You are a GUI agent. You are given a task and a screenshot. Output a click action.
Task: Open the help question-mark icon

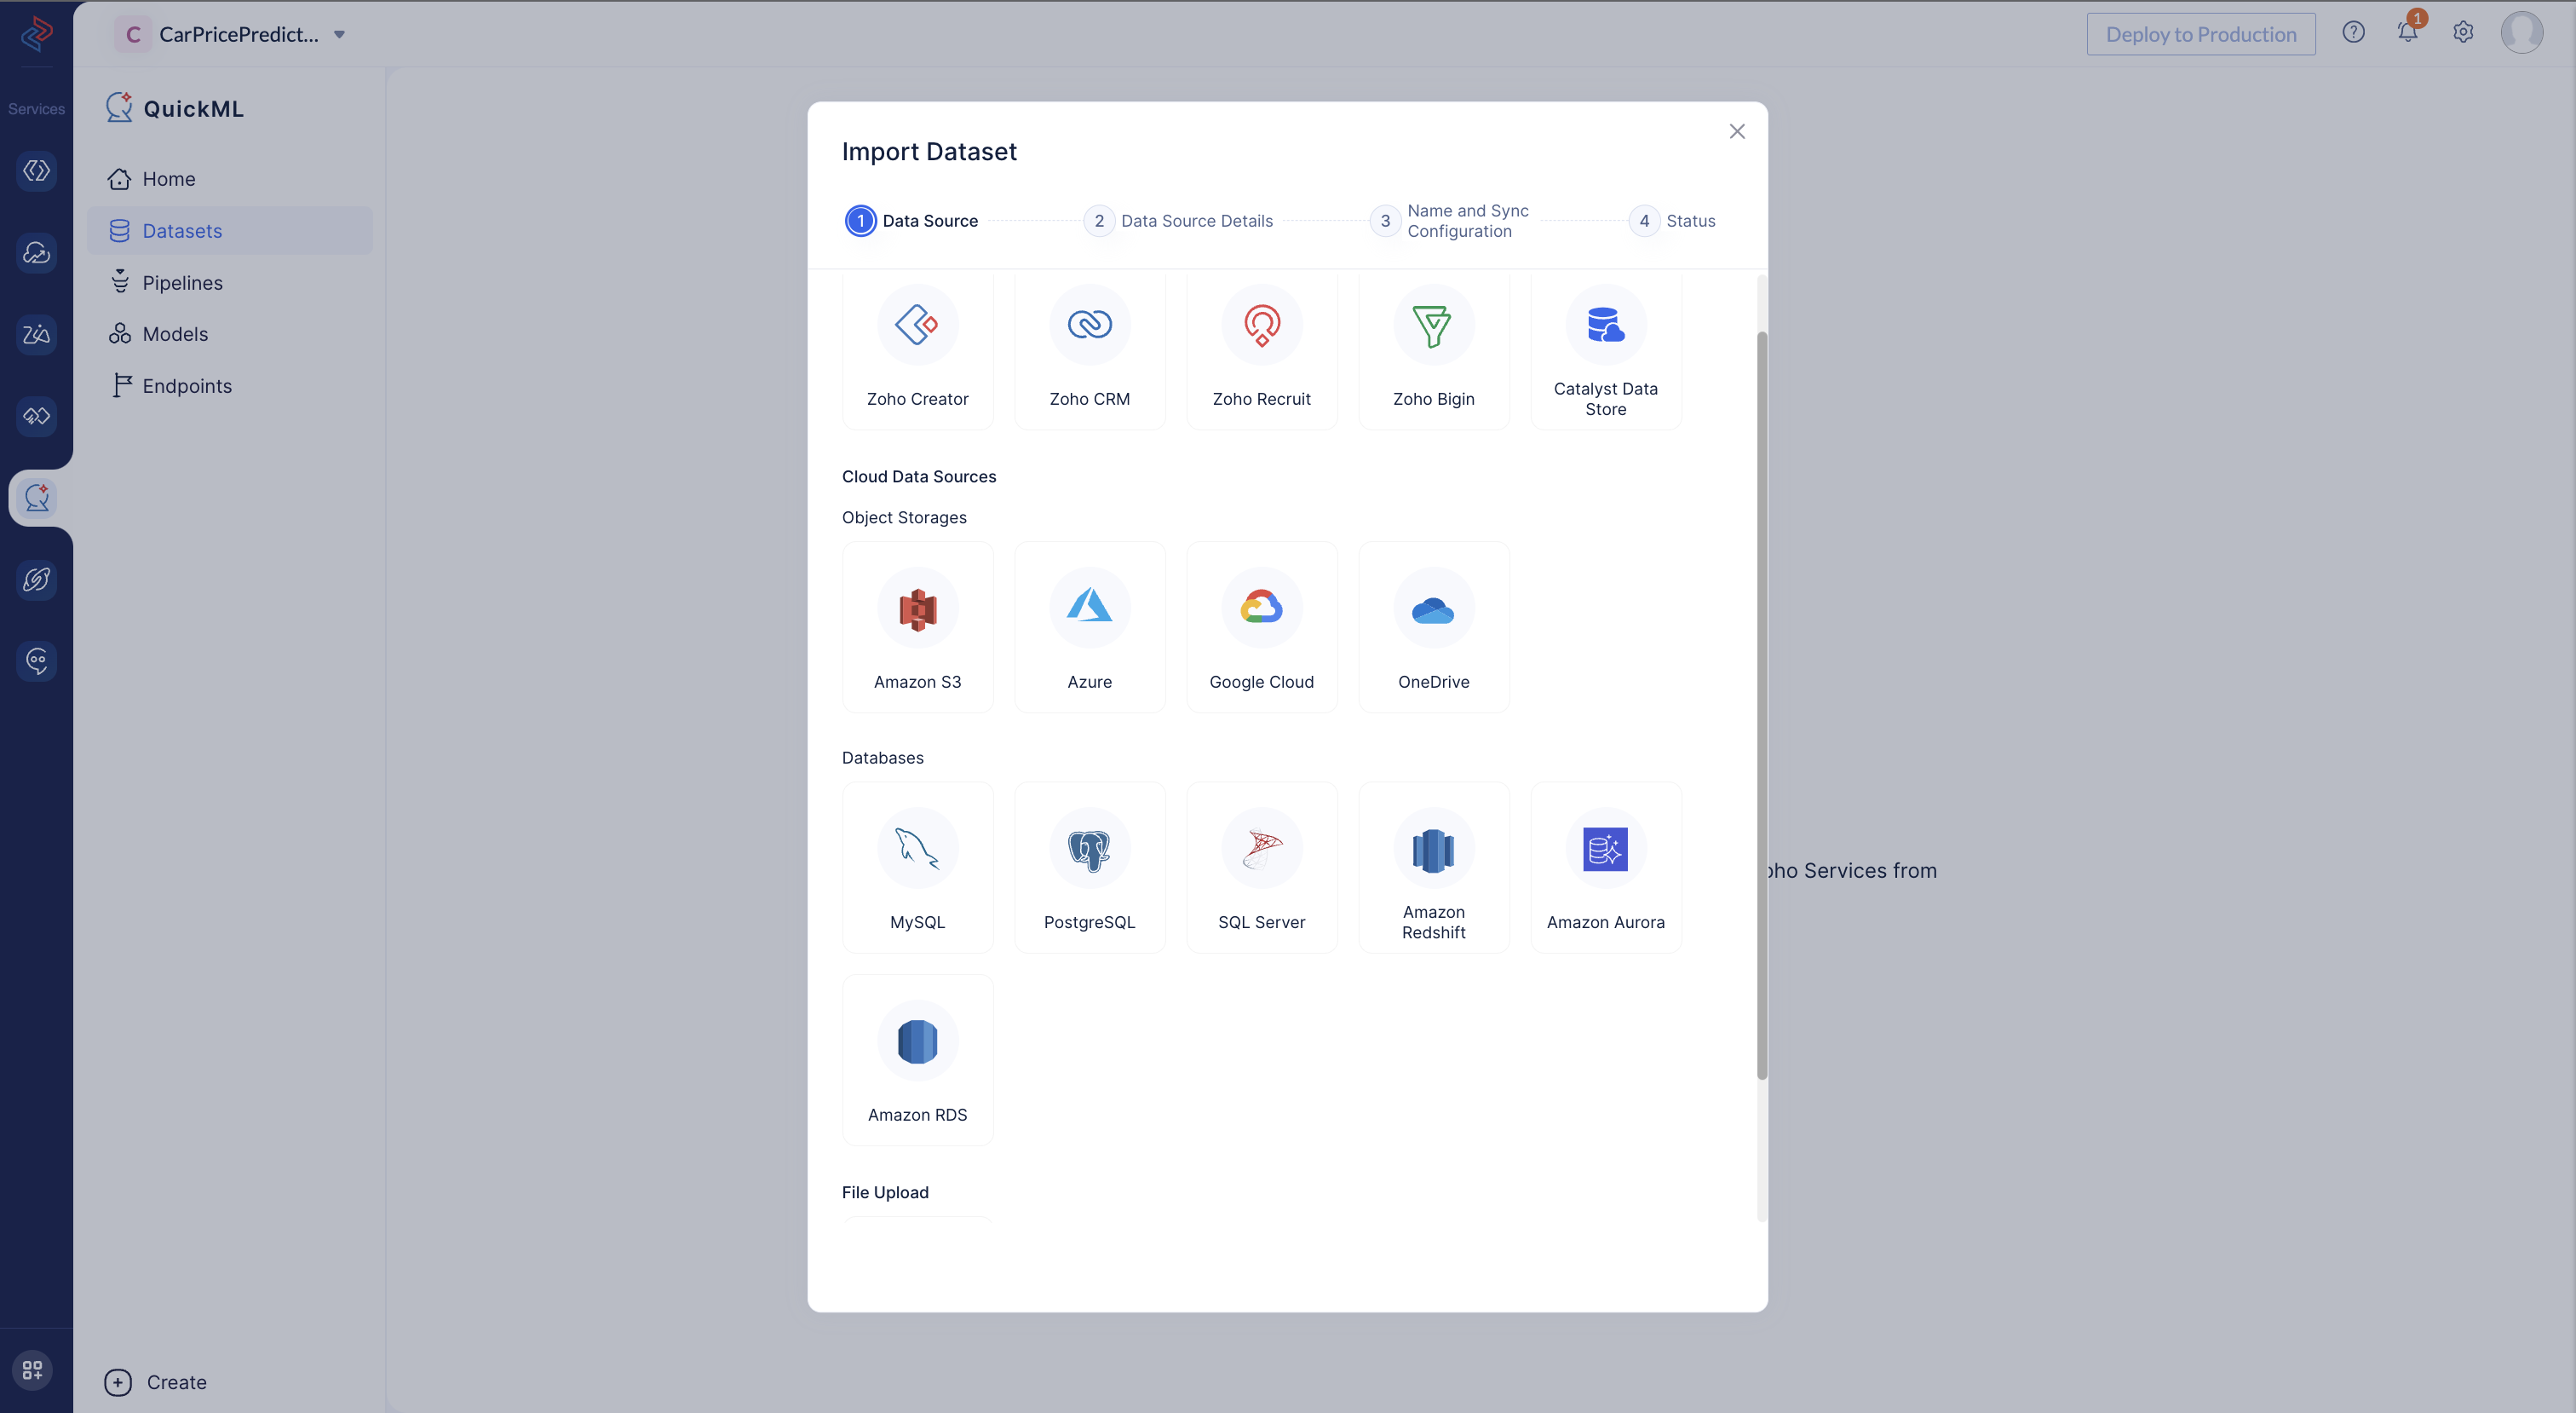tap(2353, 32)
